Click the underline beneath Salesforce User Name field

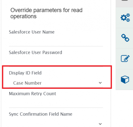point(56,46)
